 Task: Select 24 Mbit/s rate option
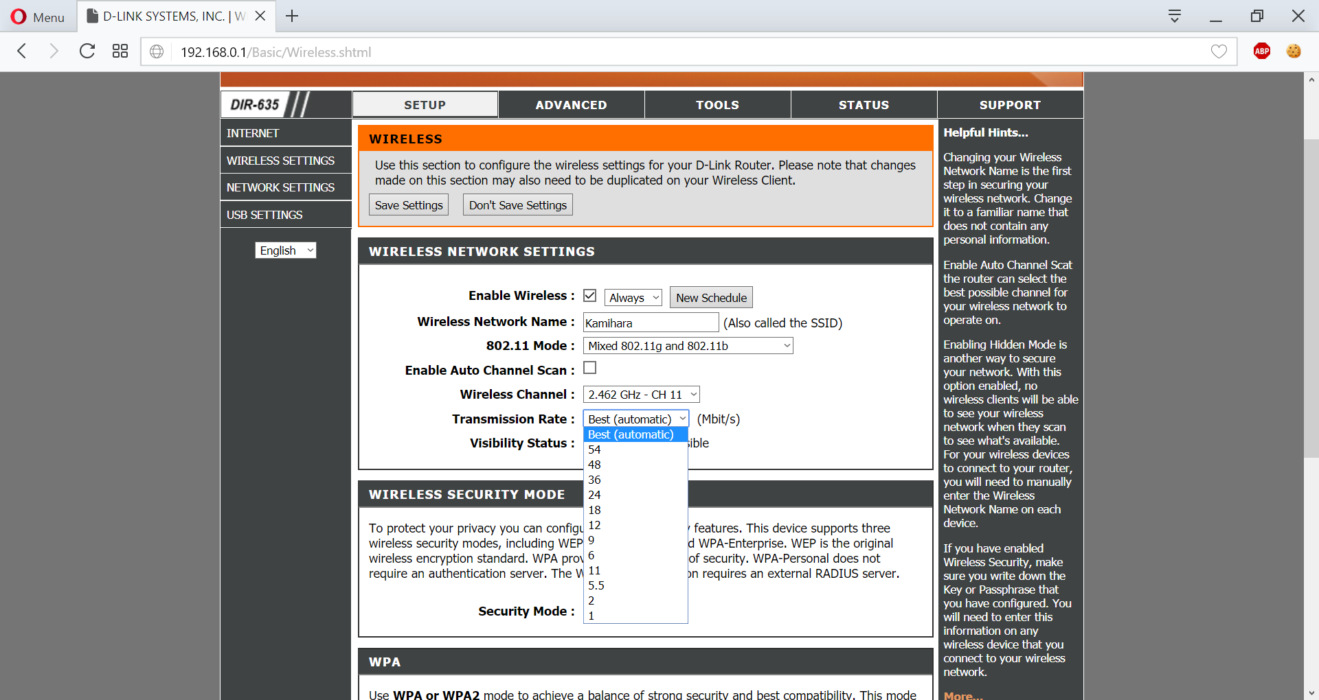pyautogui.click(x=635, y=495)
